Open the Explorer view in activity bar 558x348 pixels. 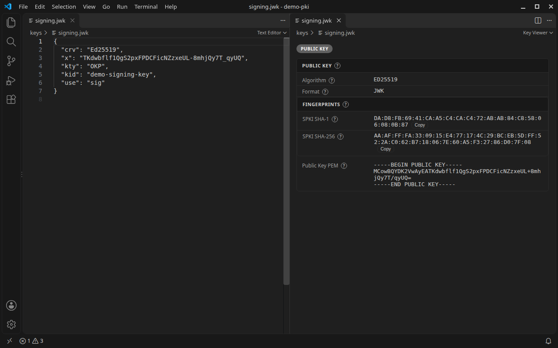[11, 22]
